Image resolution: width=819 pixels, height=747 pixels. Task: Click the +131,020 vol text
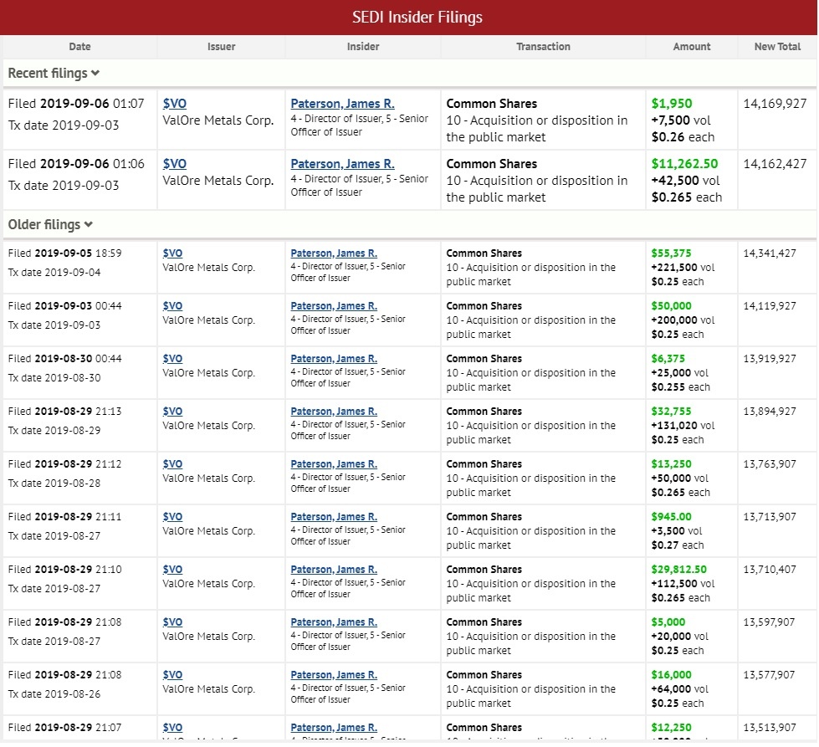point(683,426)
